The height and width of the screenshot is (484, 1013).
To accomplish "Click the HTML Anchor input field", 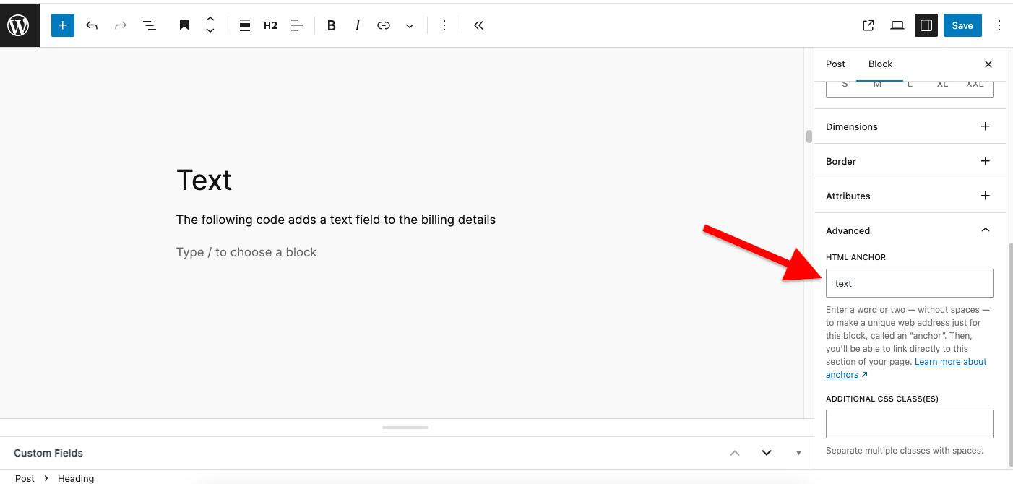I will (x=910, y=283).
